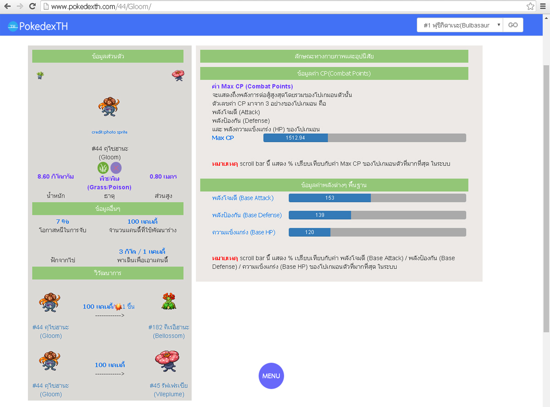Click the page vertical scrollbar
This screenshot has width=550, height=407.
pyautogui.click(x=546, y=199)
